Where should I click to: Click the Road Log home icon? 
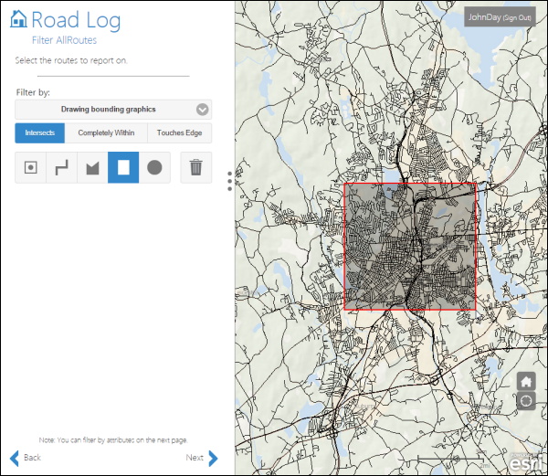pyautogui.click(x=18, y=19)
